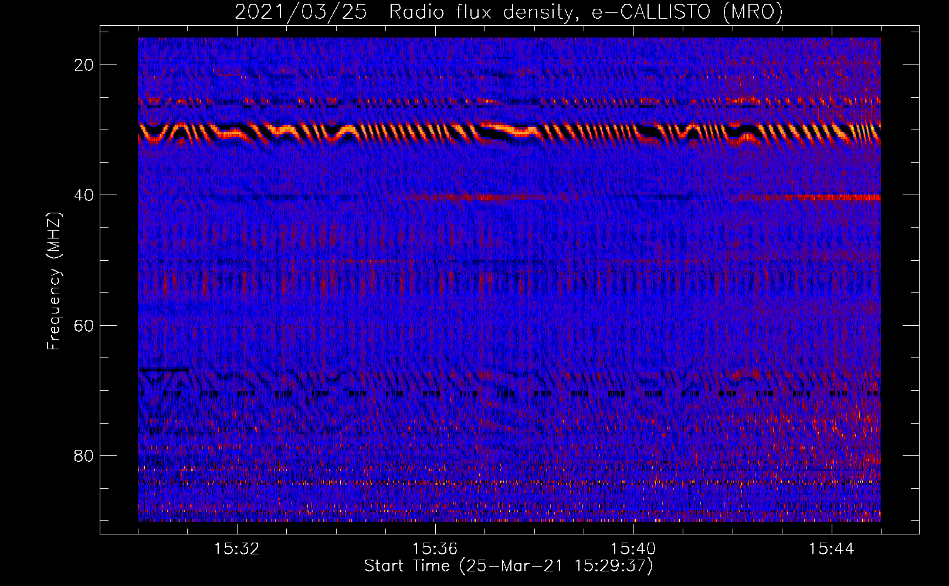Click the 'Start Time (25-Mar-21 15:29:37)' label
This screenshot has width=949, height=586.
509,566
